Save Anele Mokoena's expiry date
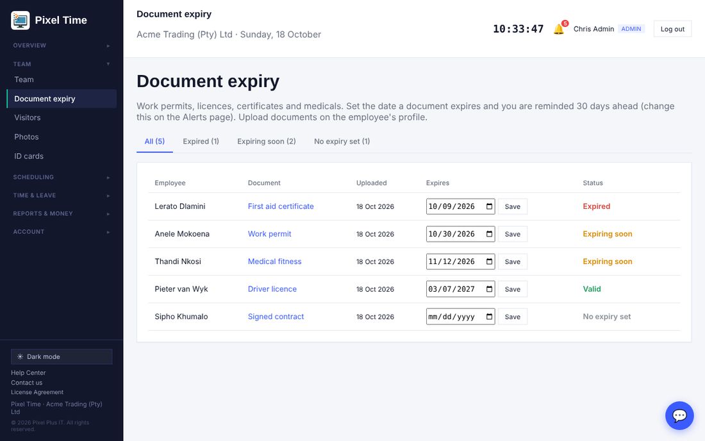 (513, 234)
